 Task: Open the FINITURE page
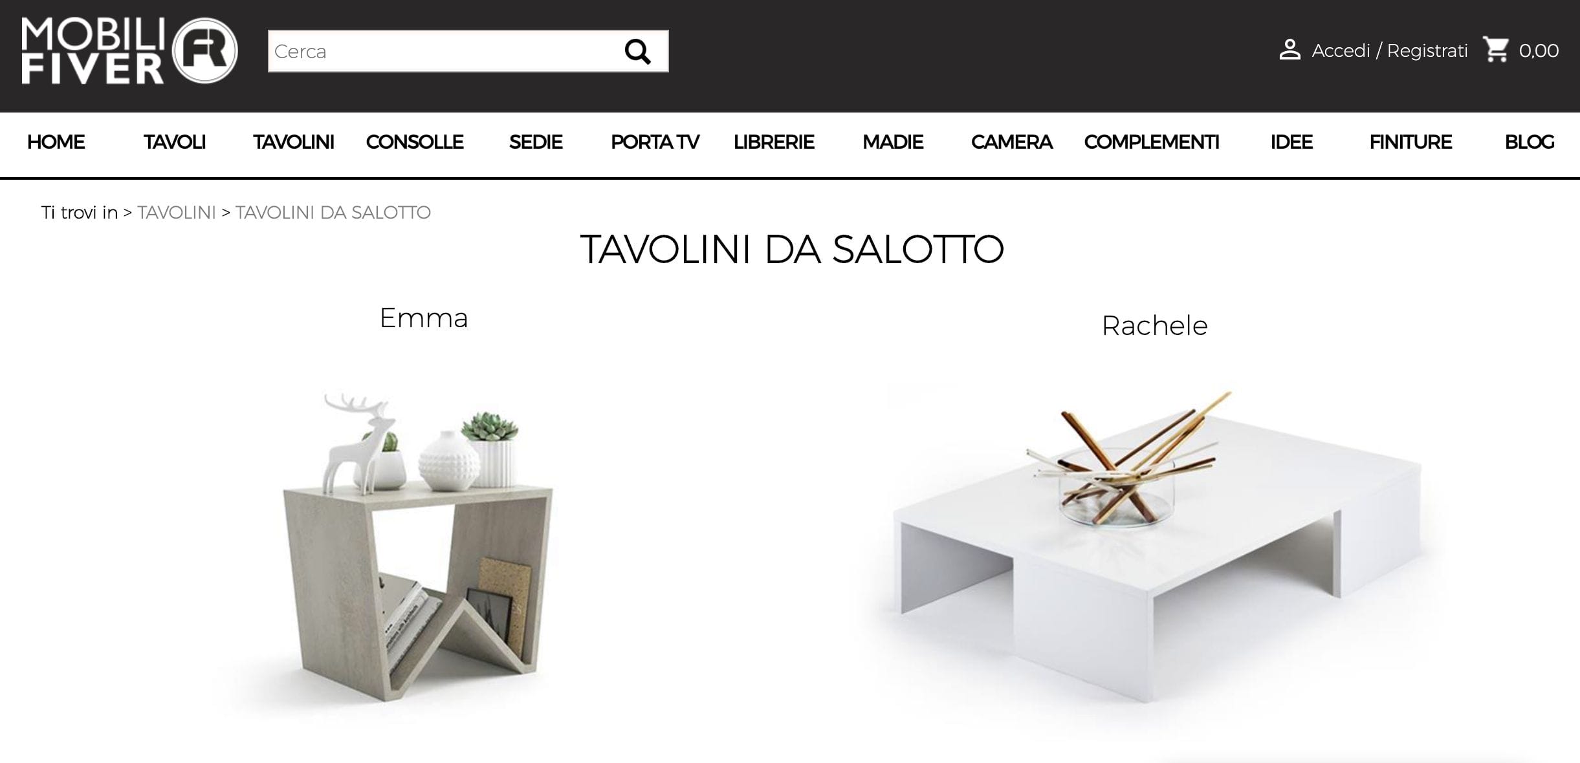[1410, 142]
